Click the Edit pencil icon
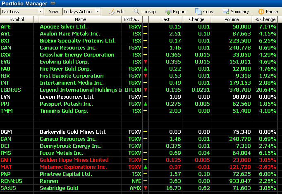 pyautogui.click(x=112, y=12)
